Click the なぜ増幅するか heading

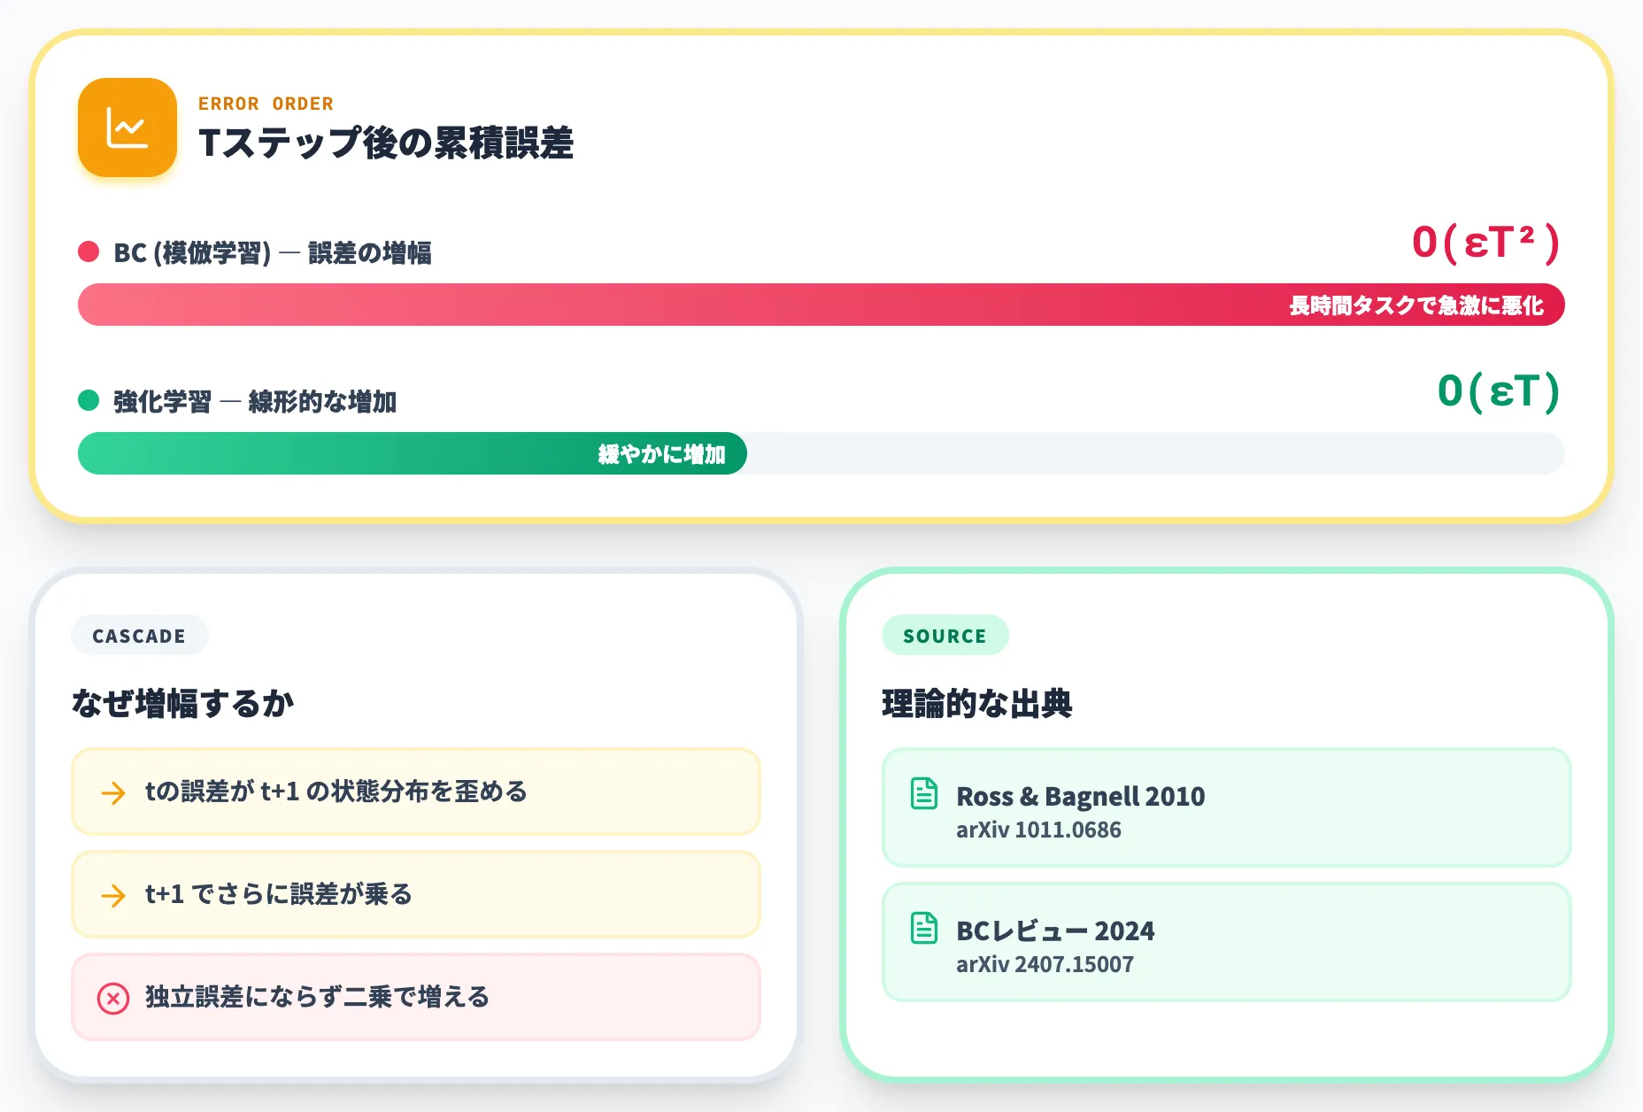point(182,703)
